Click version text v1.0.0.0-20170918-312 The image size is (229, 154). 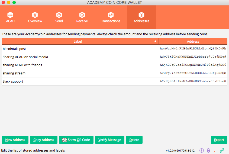click(180, 150)
